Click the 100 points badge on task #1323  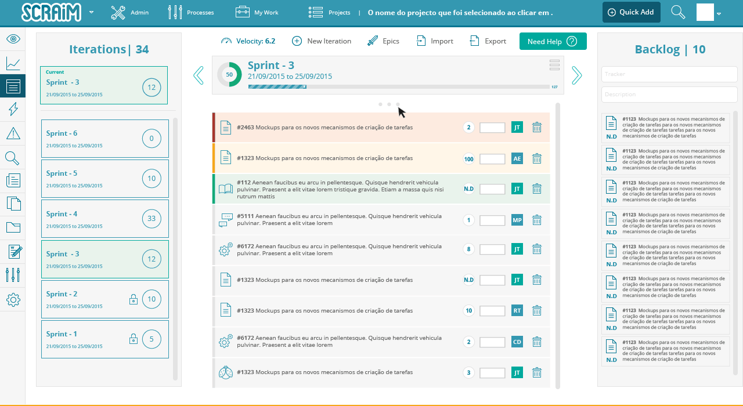(468, 158)
